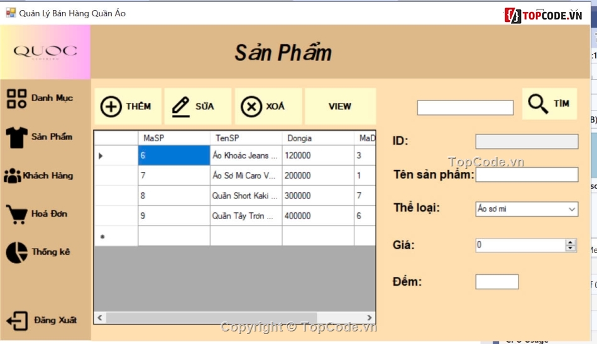597x344 pixels.
Task: Open Thống kê pie chart section
Action: pos(17,252)
